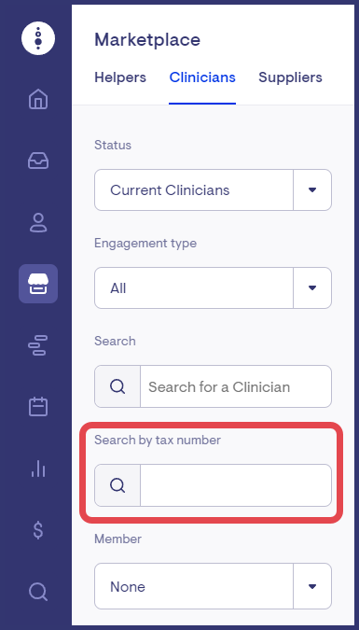Expand the Member dropdown arrow

(x=312, y=587)
